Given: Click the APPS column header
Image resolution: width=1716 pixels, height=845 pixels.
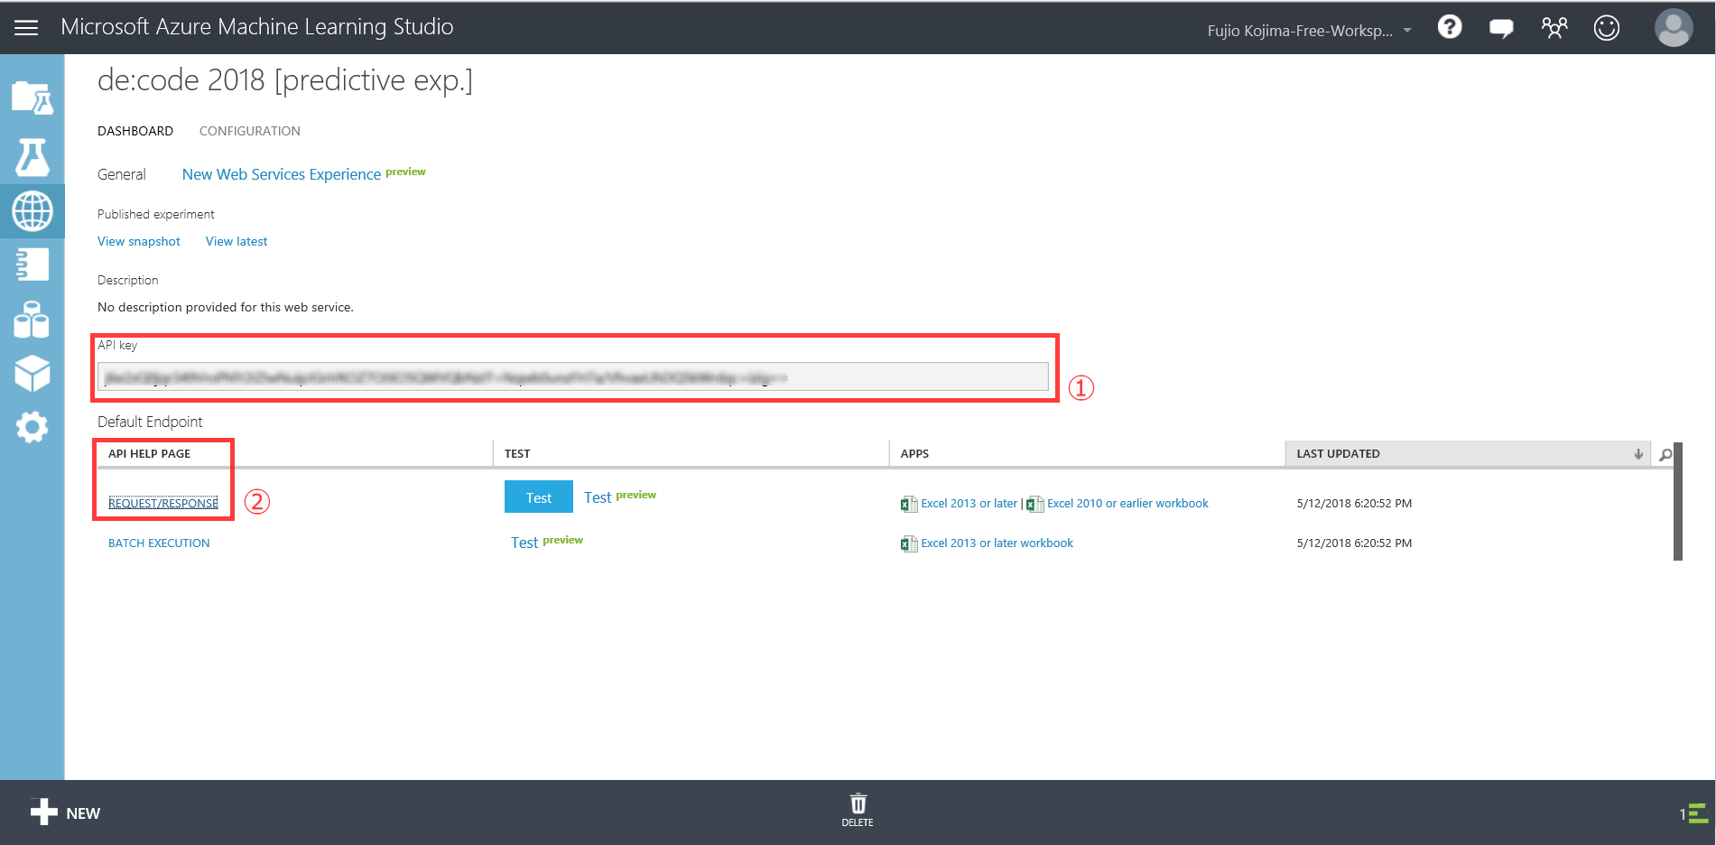Looking at the screenshot, I should 914,453.
